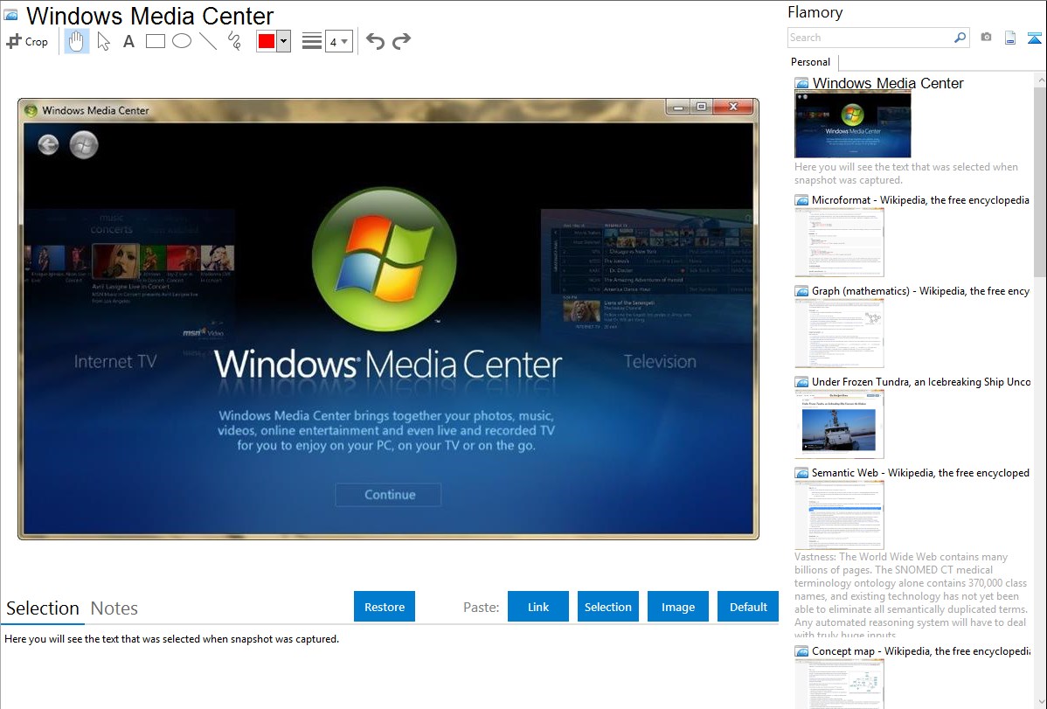
Task: Click the Under Frozen Tundra title
Action: coord(921,381)
